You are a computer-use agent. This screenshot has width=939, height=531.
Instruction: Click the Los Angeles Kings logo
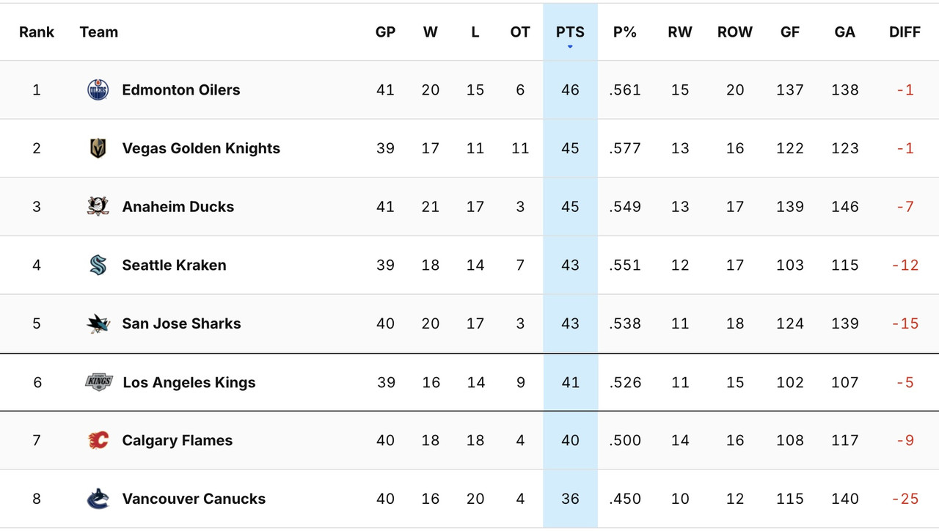click(98, 382)
